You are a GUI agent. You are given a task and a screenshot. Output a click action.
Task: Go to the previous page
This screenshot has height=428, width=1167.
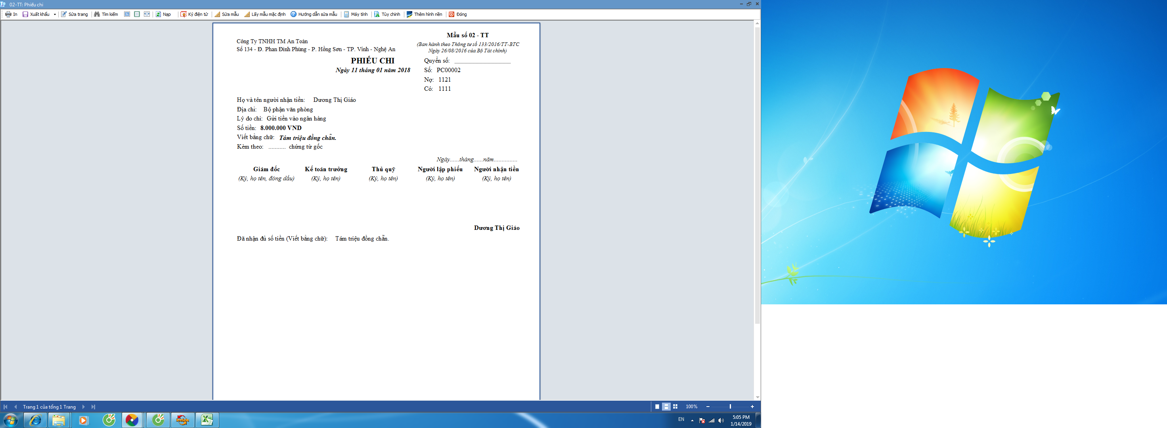point(16,407)
